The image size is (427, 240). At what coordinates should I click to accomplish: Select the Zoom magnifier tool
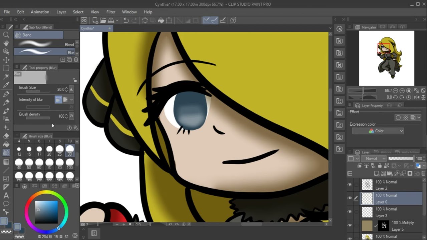point(6,35)
